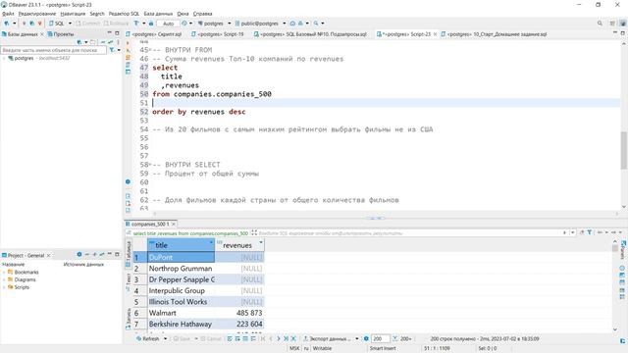Viewport: 628px width, 353px height.
Task: Open the Search menu
Action: [97, 14]
